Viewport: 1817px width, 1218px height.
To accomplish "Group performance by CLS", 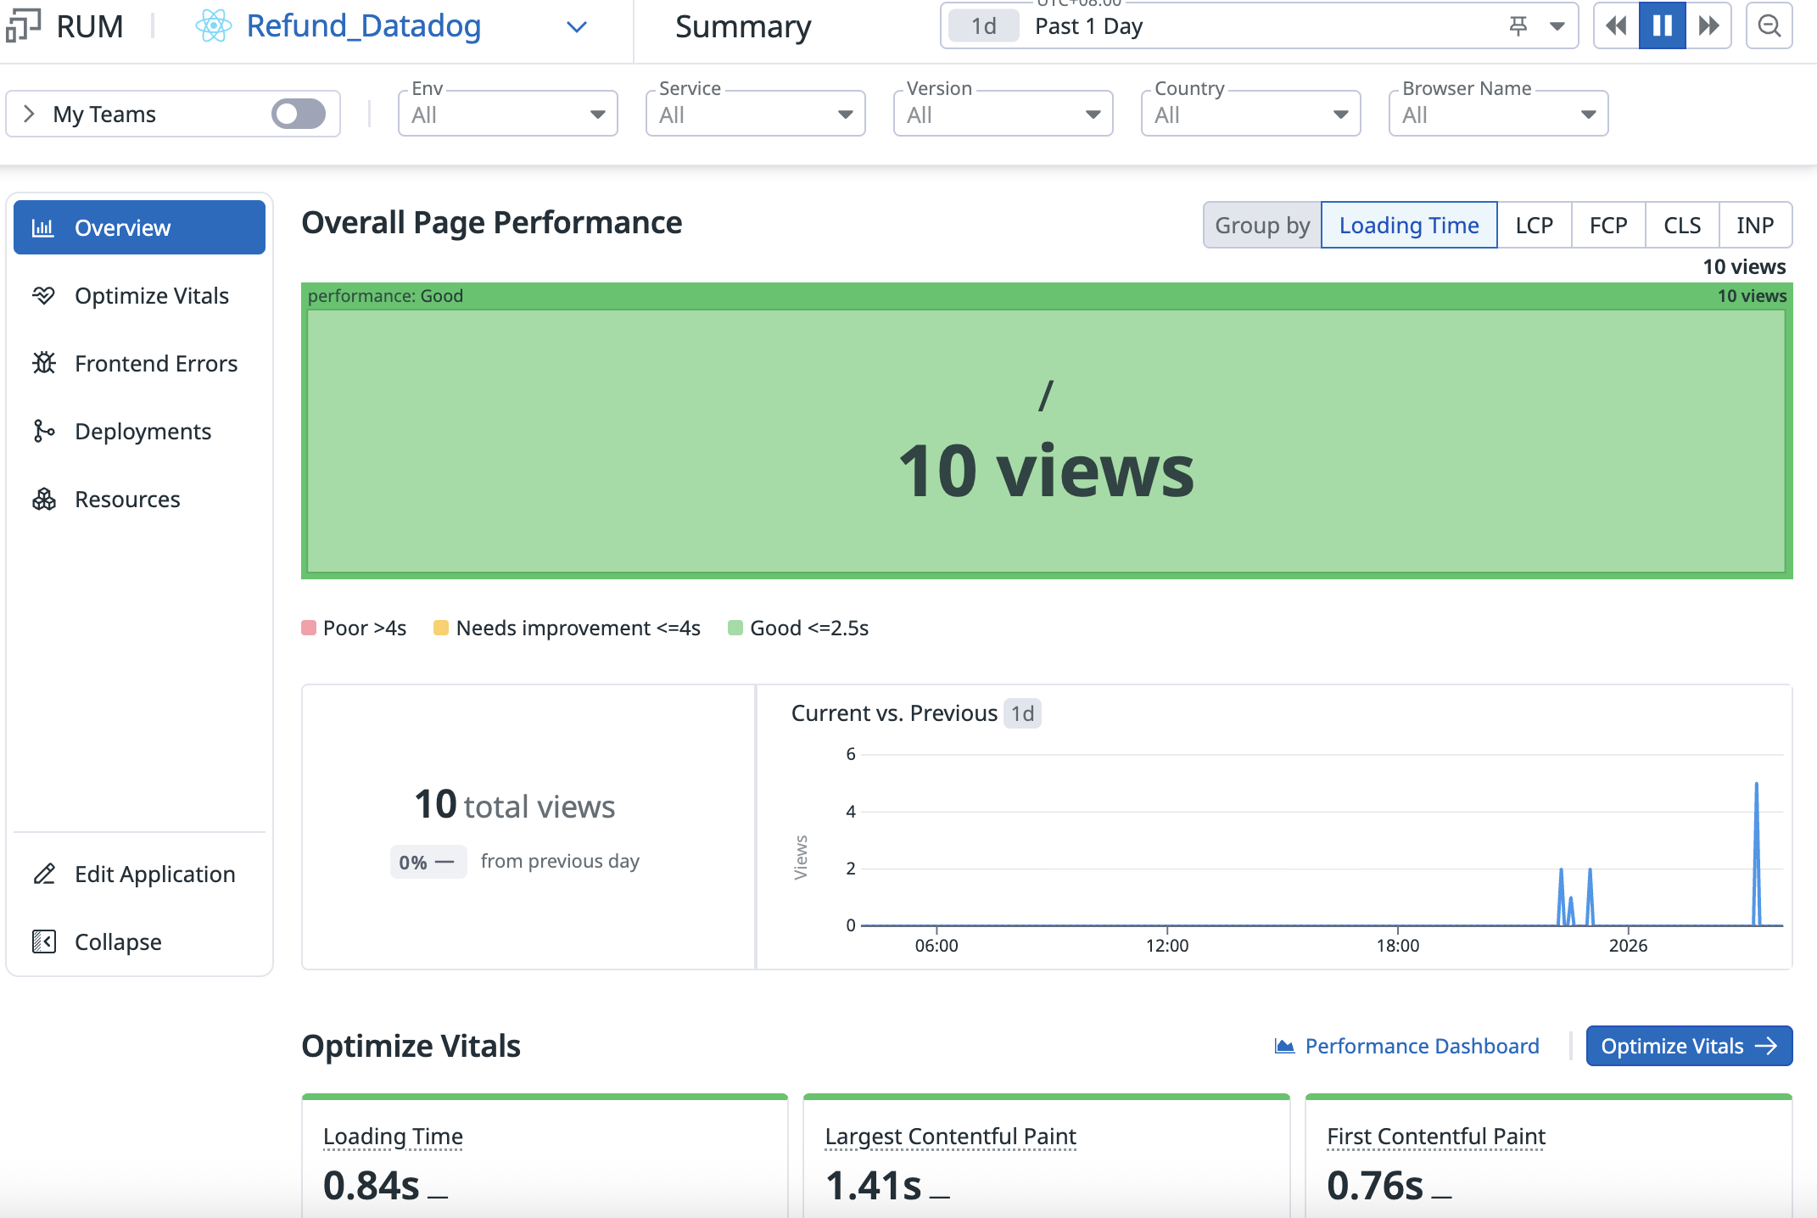I will tap(1681, 226).
